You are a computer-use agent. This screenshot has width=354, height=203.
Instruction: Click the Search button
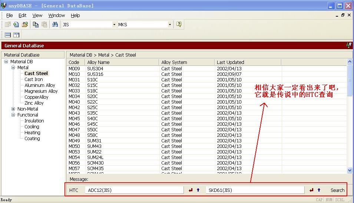[337, 190]
